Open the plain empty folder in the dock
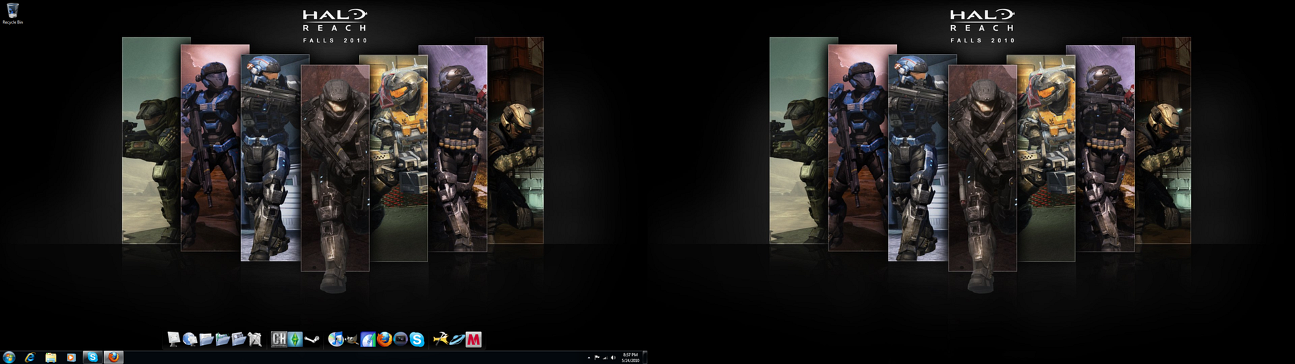This screenshot has width=1295, height=364. point(206,339)
